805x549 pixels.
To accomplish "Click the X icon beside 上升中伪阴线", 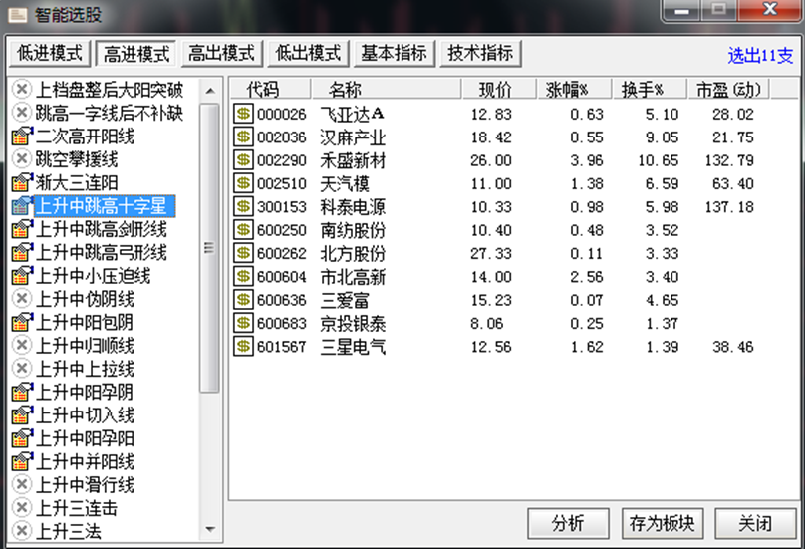I will point(22,299).
